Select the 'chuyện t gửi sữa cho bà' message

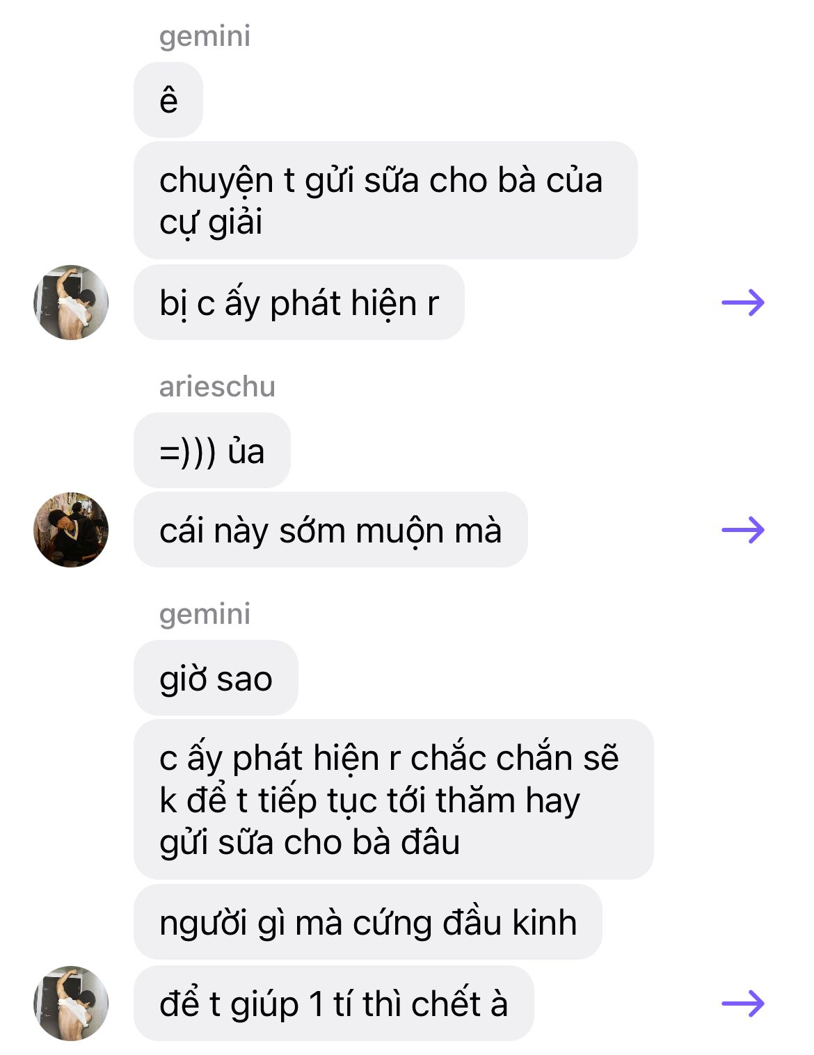tap(385, 200)
